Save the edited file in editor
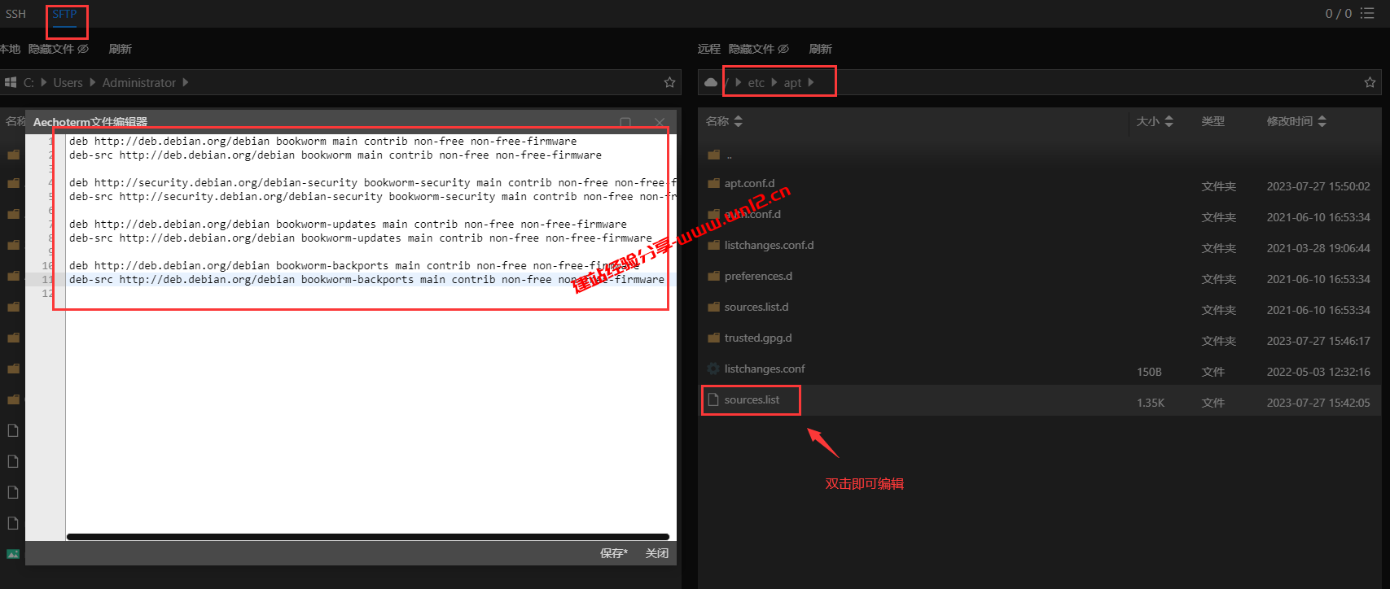Screen dimensions: 1390x589 click(x=613, y=553)
